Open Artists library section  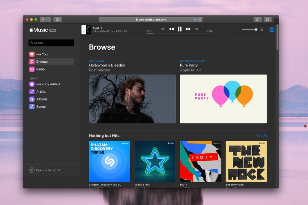(51, 91)
